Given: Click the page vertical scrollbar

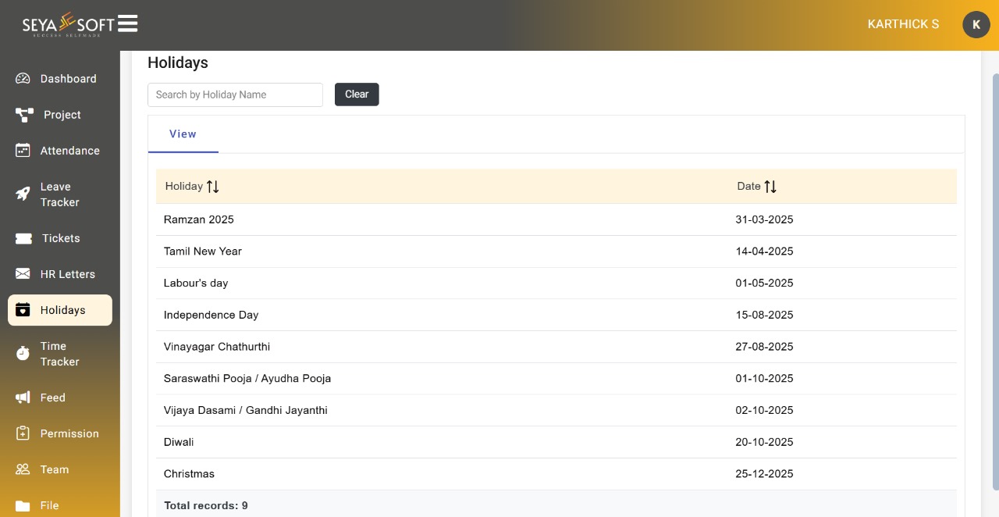Looking at the screenshot, I should 995,281.
